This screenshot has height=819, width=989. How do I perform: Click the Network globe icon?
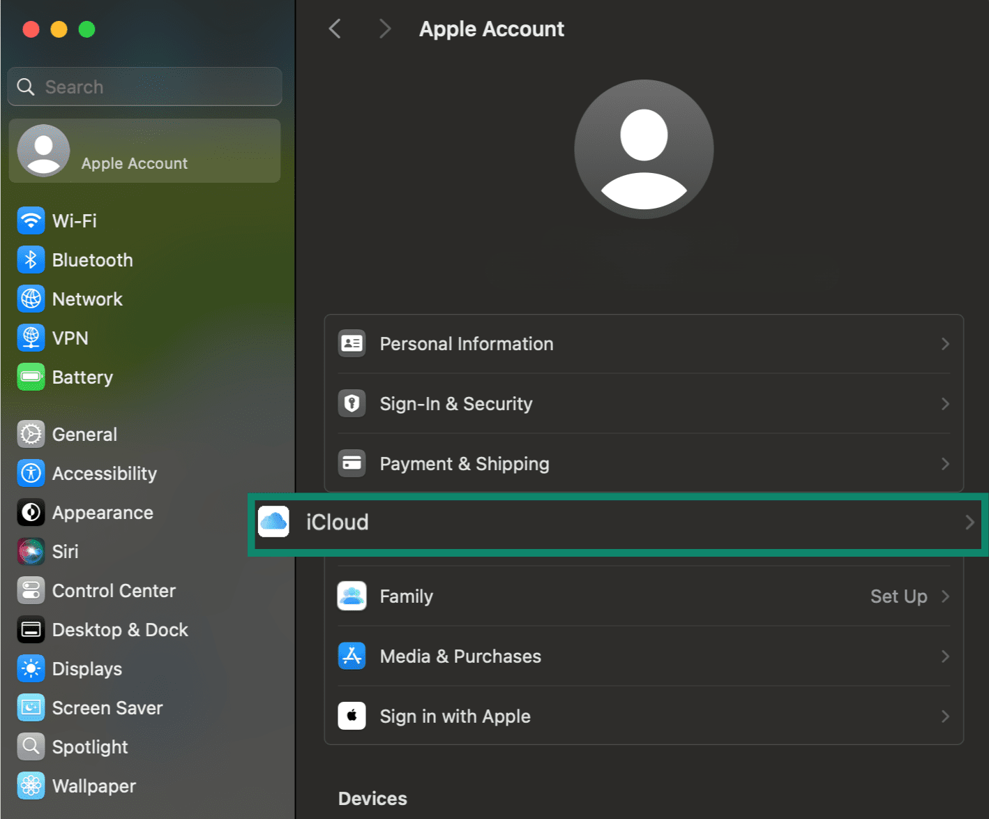[31, 299]
